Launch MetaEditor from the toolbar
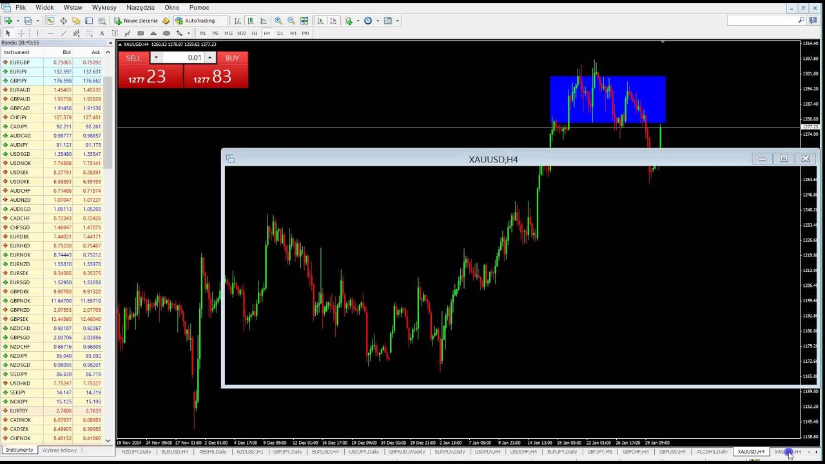 [x=166, y=21]
